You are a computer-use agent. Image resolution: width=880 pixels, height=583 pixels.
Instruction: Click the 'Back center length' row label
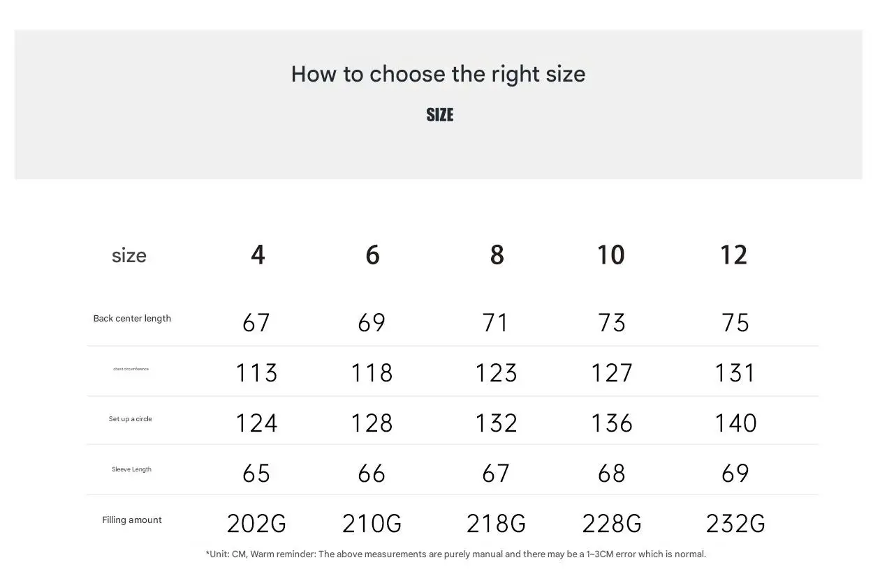click(132, 319)
